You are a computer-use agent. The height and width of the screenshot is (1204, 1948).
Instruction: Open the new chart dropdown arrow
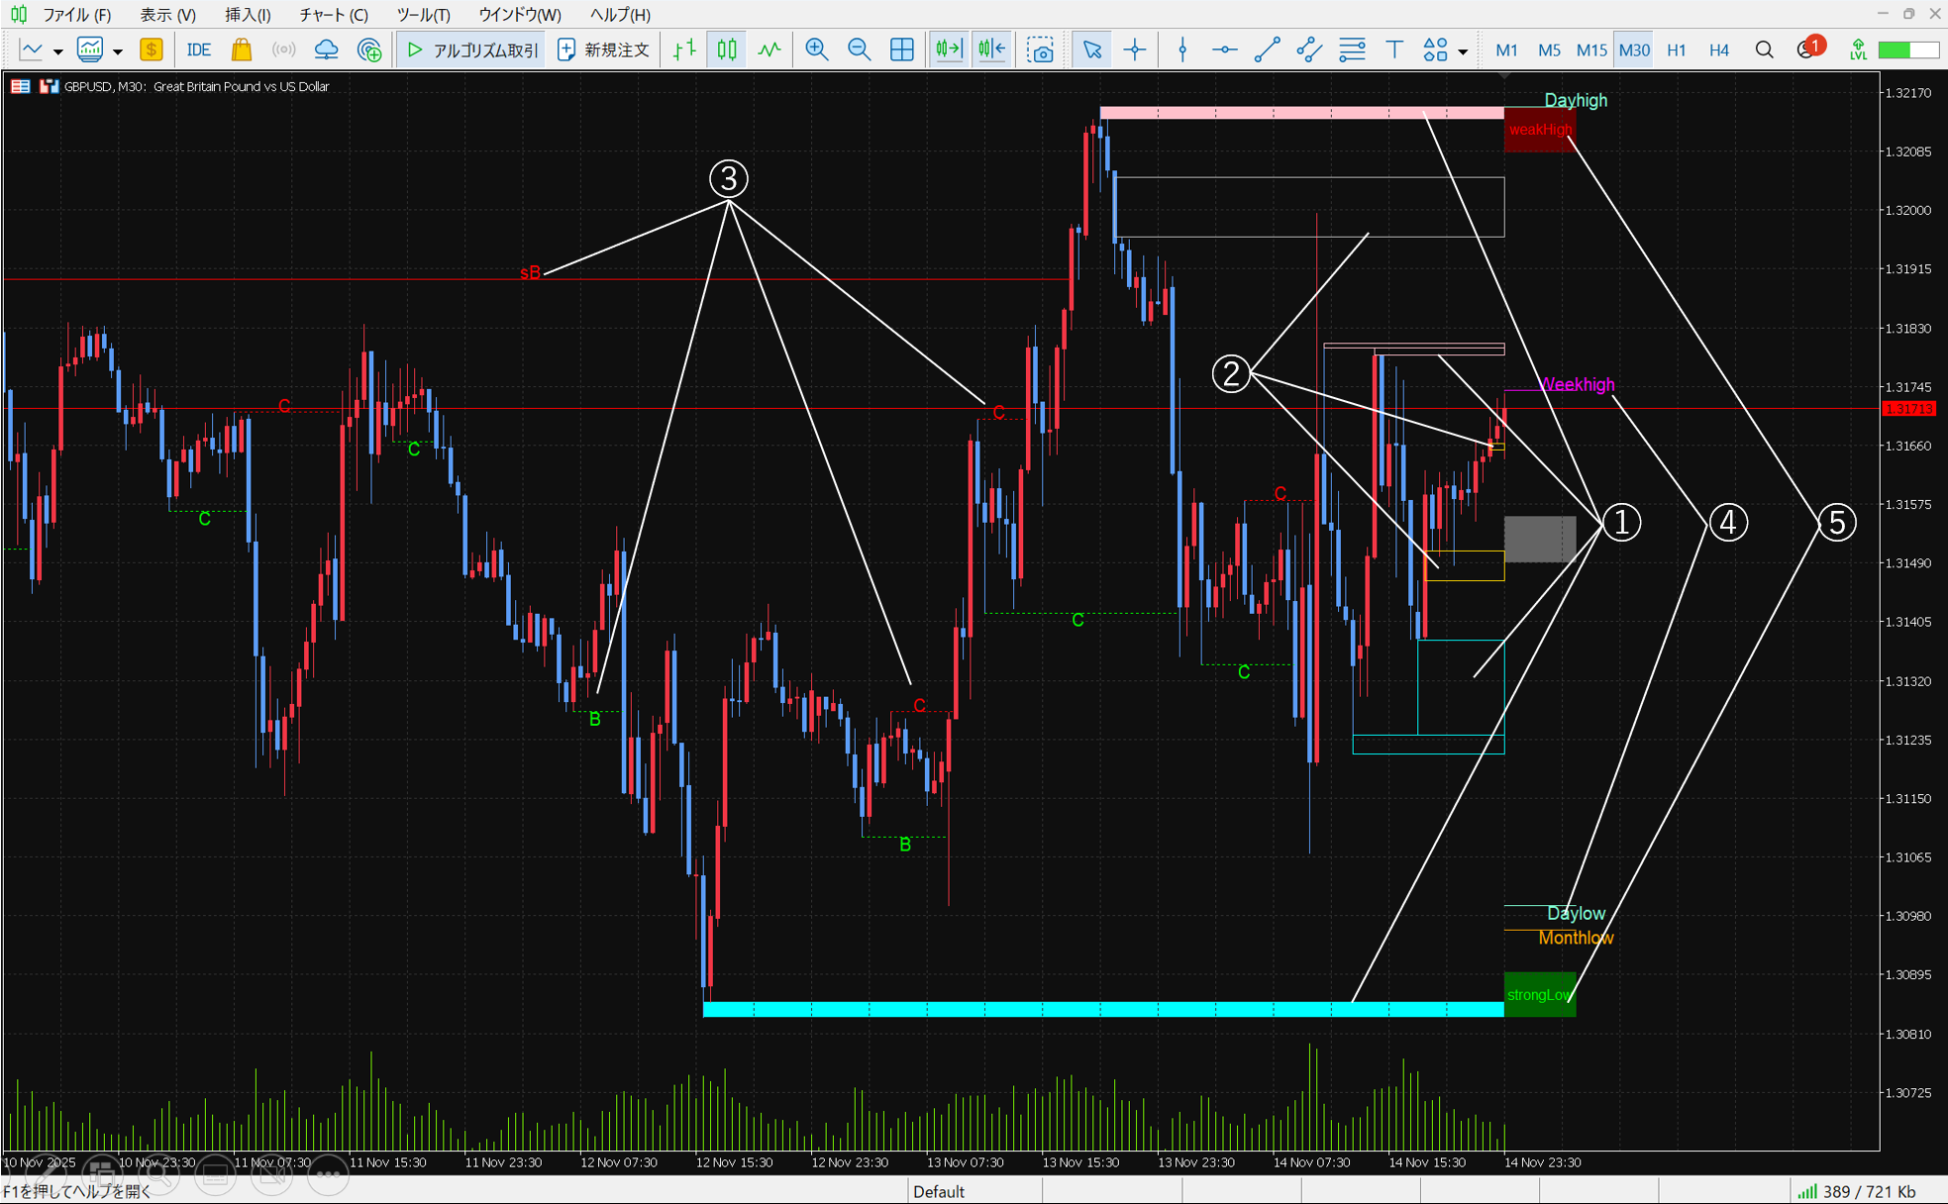pos(58,51)
